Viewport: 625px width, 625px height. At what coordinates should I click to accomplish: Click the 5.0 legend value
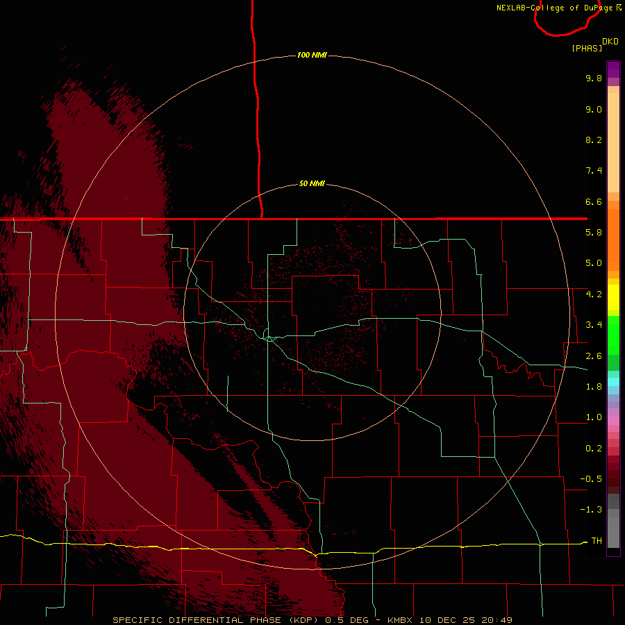pos(594,263)
